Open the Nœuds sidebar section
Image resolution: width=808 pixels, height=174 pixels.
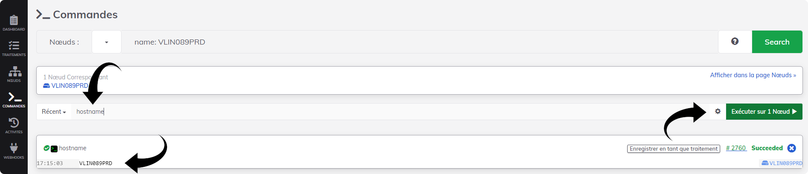pos(14,74)
